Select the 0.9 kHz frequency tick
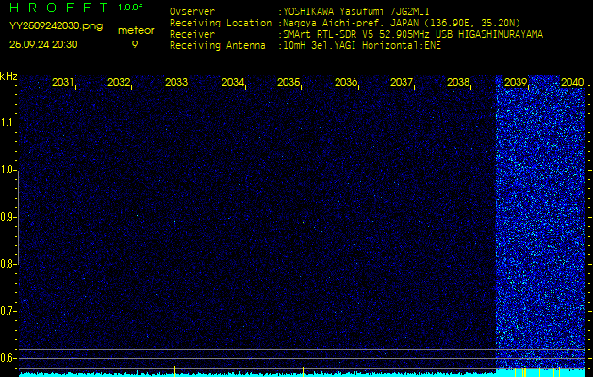593x377 pixels. point(8,217)
